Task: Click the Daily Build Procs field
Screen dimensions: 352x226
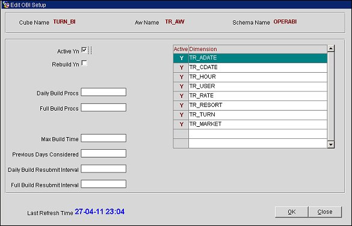Action: click(x=103, y=92)
